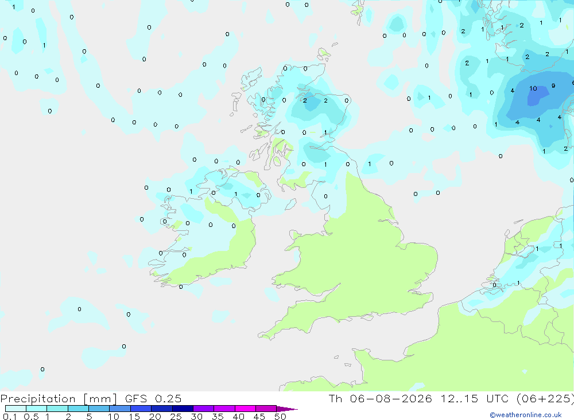Click the "30" legend scale label

click(196, 417)
